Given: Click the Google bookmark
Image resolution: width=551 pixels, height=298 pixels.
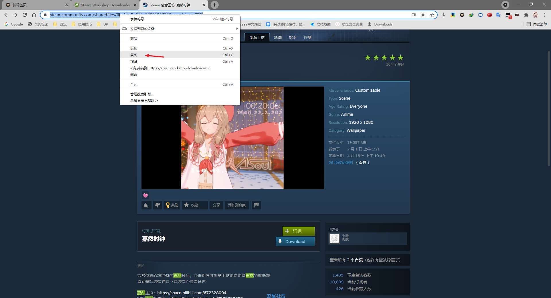Looking at the screenshot, I should coord(14,24).
